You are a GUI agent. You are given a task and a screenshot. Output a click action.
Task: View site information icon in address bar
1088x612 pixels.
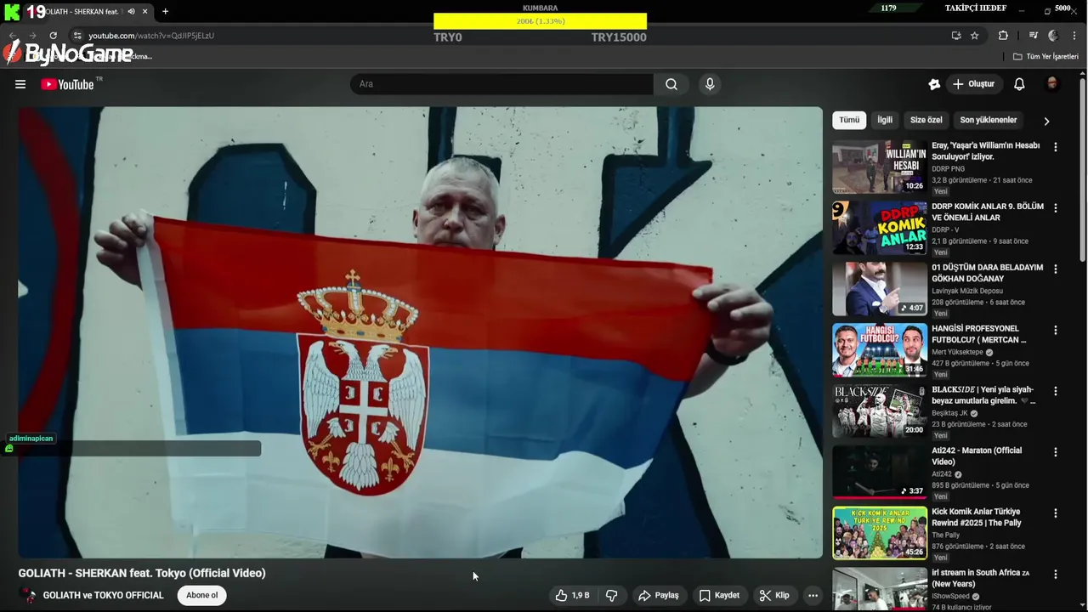pos(77,36)
